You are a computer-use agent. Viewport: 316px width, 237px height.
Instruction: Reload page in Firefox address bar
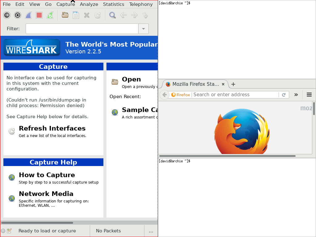pos(284,95)
